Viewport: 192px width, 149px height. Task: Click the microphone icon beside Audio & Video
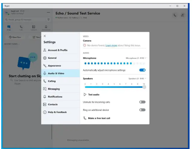coord(45,73)
